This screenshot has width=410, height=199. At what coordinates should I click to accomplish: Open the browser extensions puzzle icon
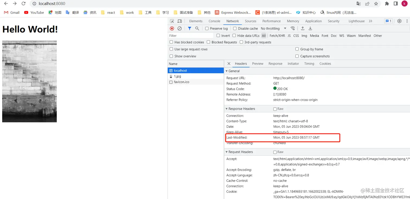click(387, 4)
